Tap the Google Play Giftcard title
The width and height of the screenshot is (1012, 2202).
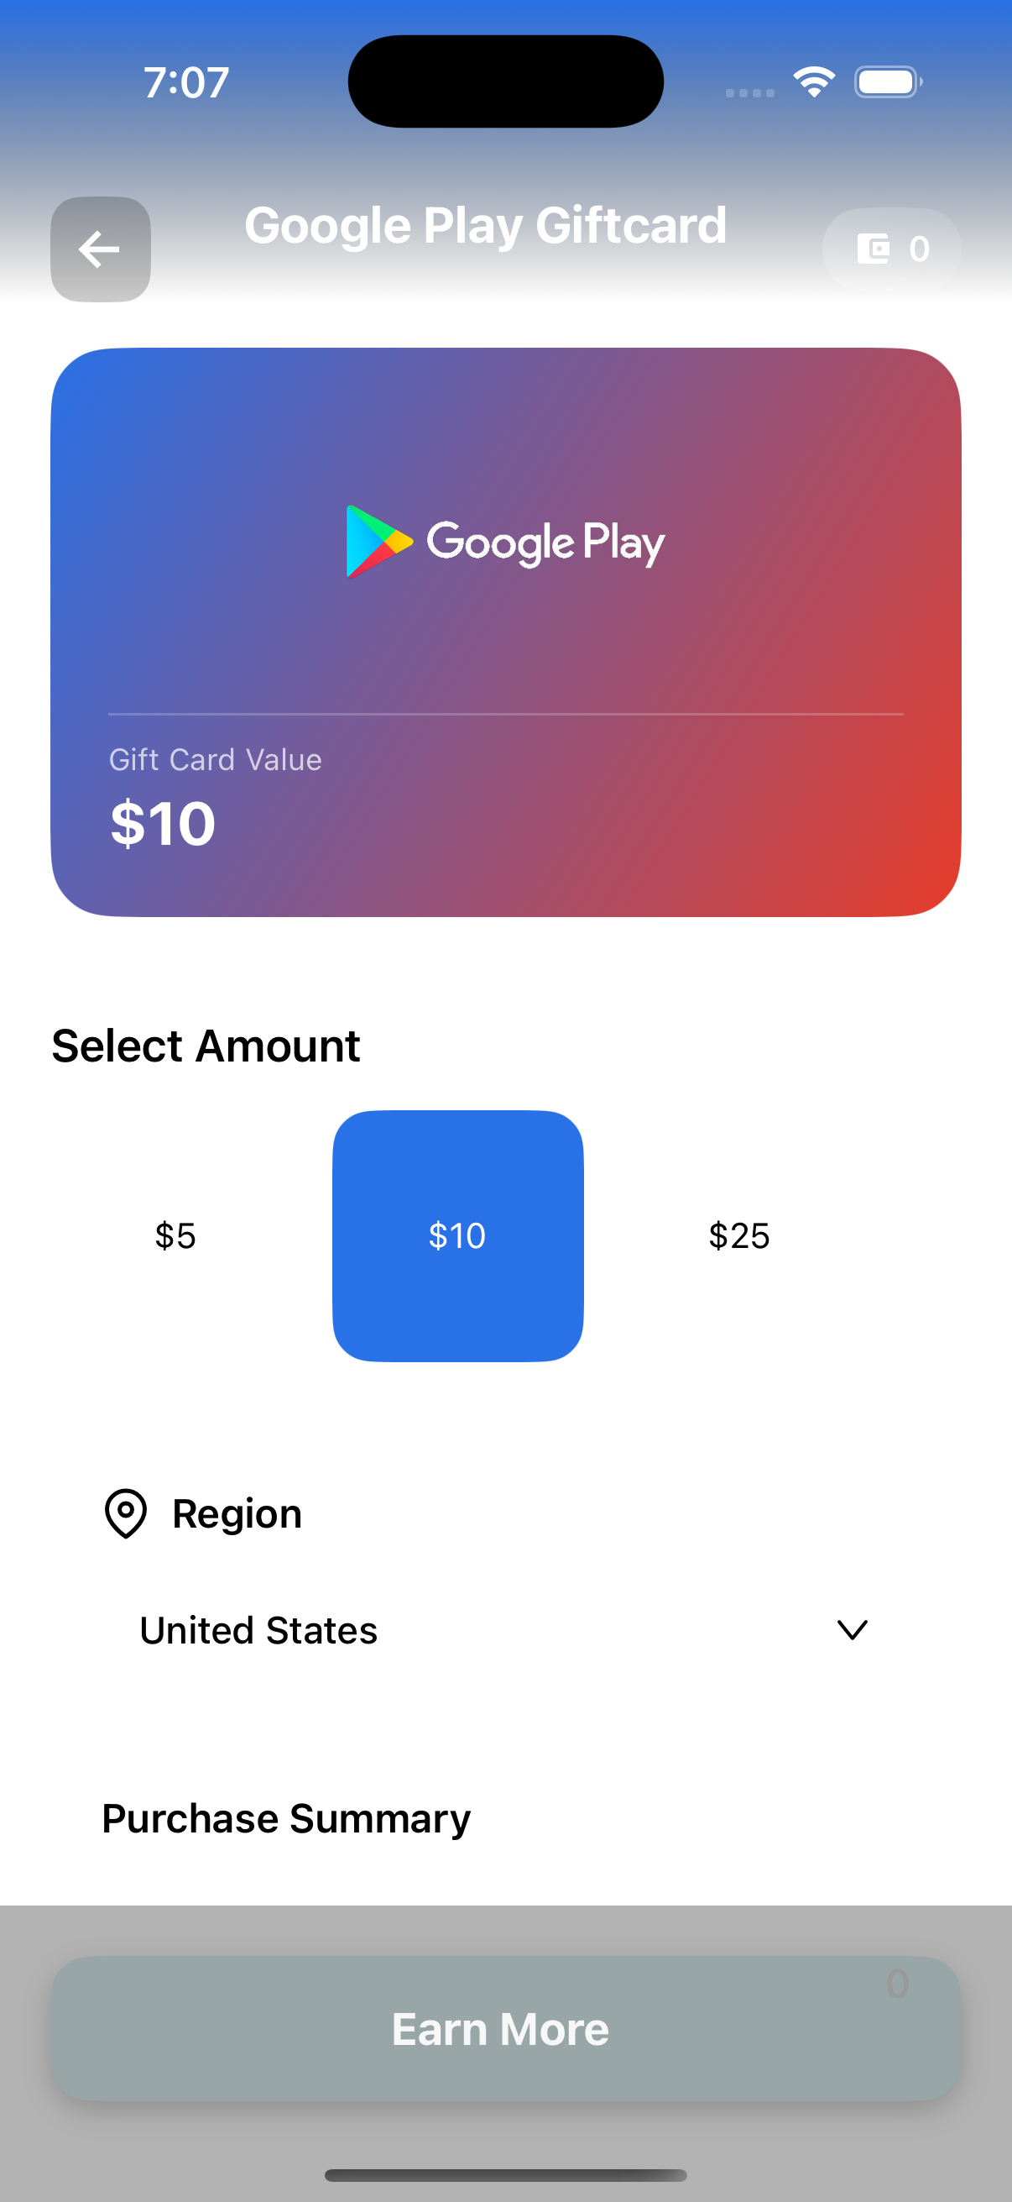click(485, 226)
